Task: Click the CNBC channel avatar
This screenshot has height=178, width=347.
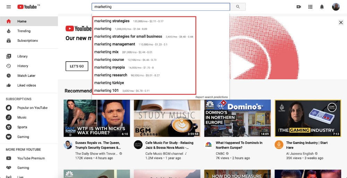Action: point(209,145)
